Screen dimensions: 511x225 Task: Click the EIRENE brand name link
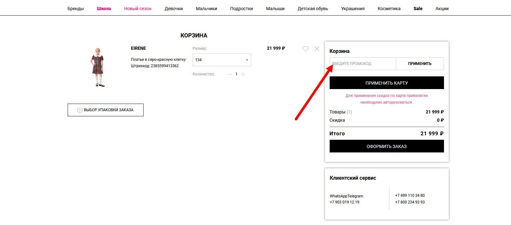pos(138,48)
